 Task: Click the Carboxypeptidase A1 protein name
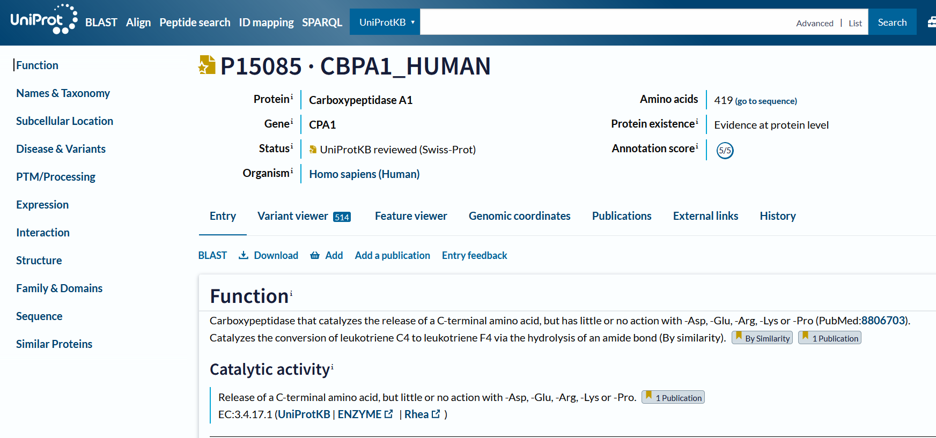pos(360,100)
